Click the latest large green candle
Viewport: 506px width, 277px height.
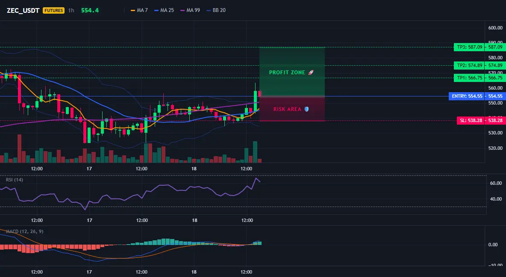coord(255,101)
